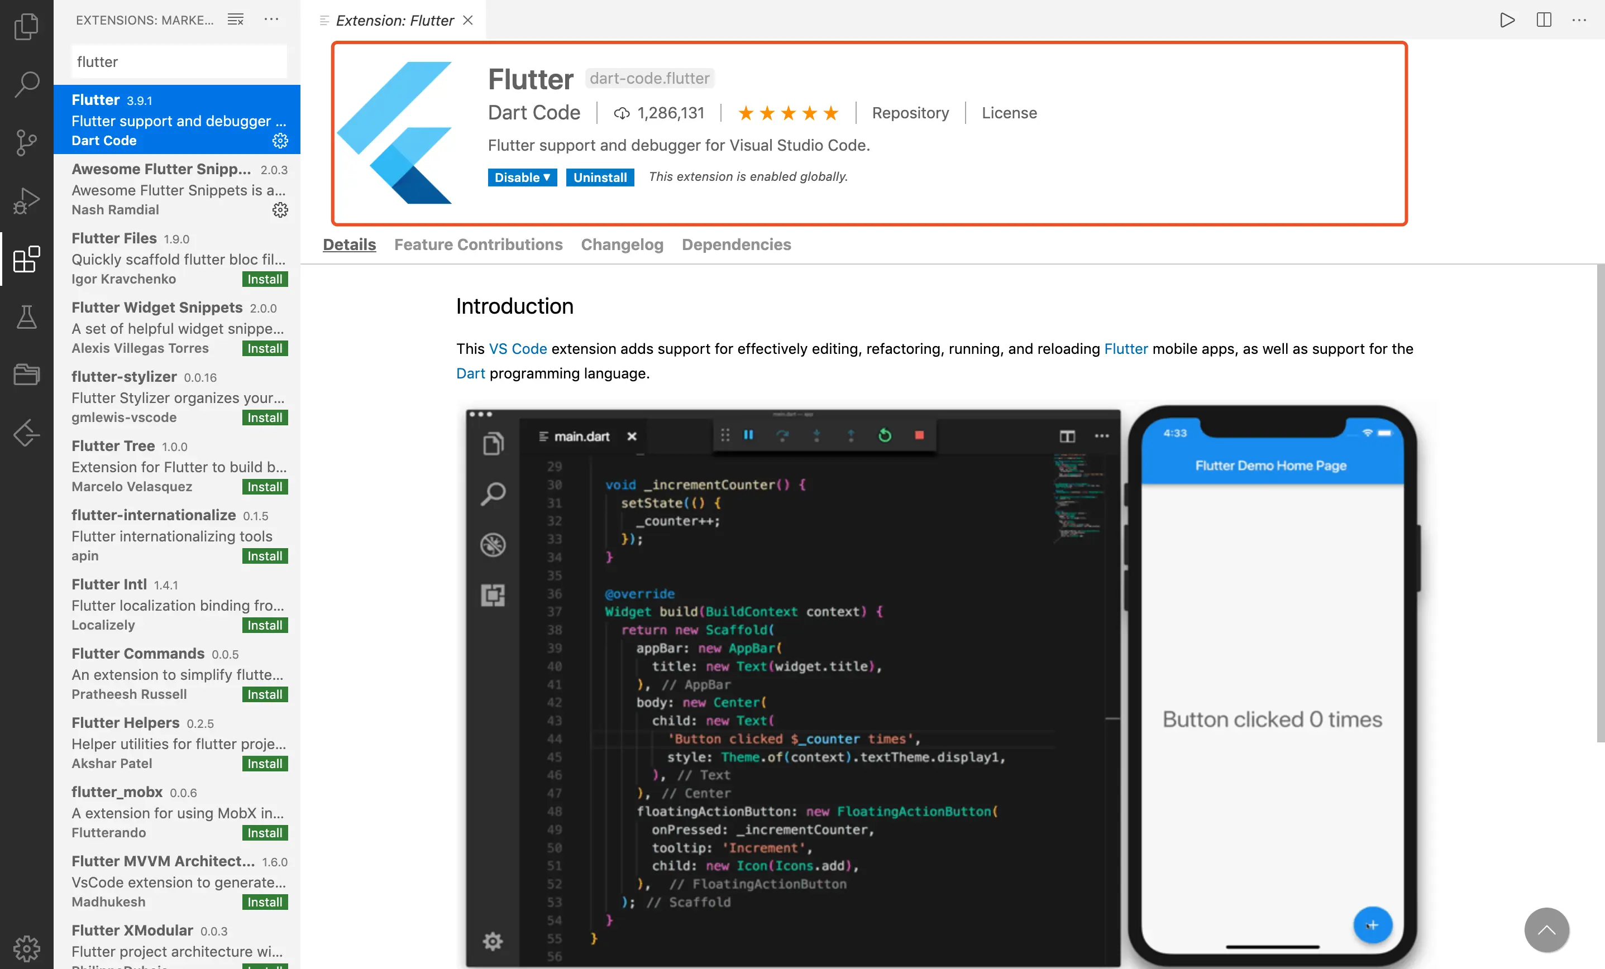
Task: Click the five-star rating
Action: tap(788, 113)
